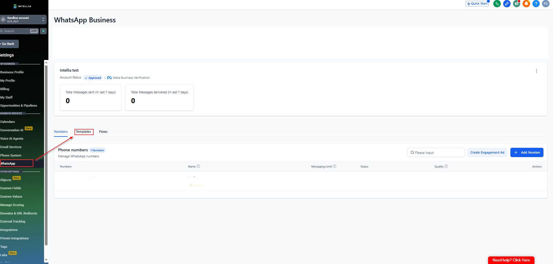The height and width of the screenshot is (264, 553).
Task: Switch to the Flows tab
Action: (x=103, y=132)
